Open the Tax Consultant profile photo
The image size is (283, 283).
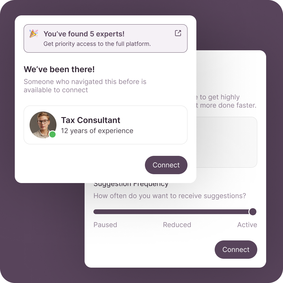click(x=43, y=125)
